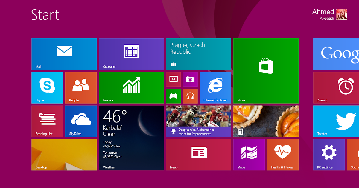Open the Desktop tile
The height and width of the screenshot is (188, 359).
point(64,155)
